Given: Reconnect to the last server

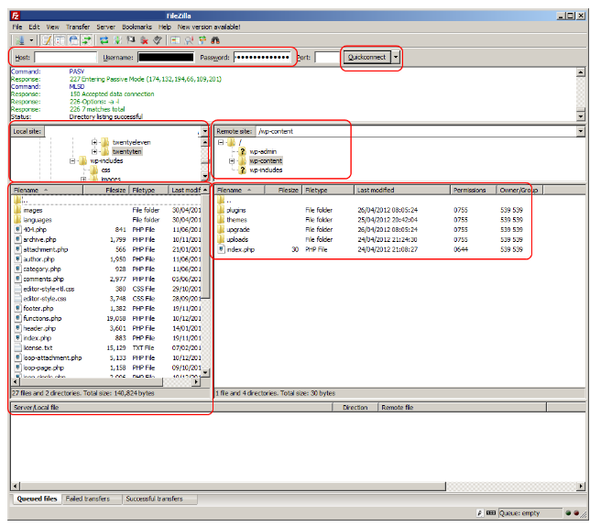Looking at the screenshot, I should [158, 40].
